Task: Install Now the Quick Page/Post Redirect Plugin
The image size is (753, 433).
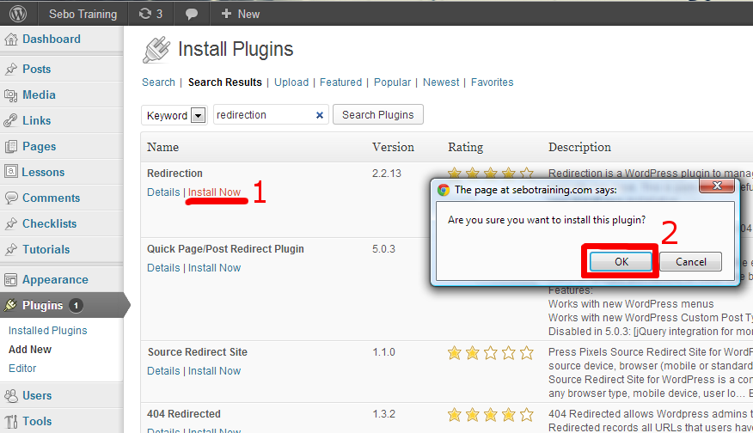Action: [214, 268]
